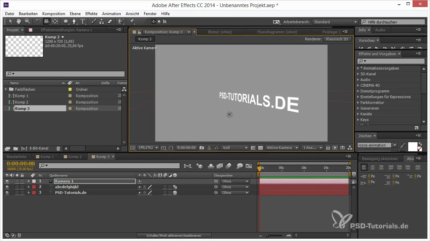Image resolution: width=430 pixels, height=242 pixels.
Task: Click the white fill color swatch
Action: coord(412,146)
